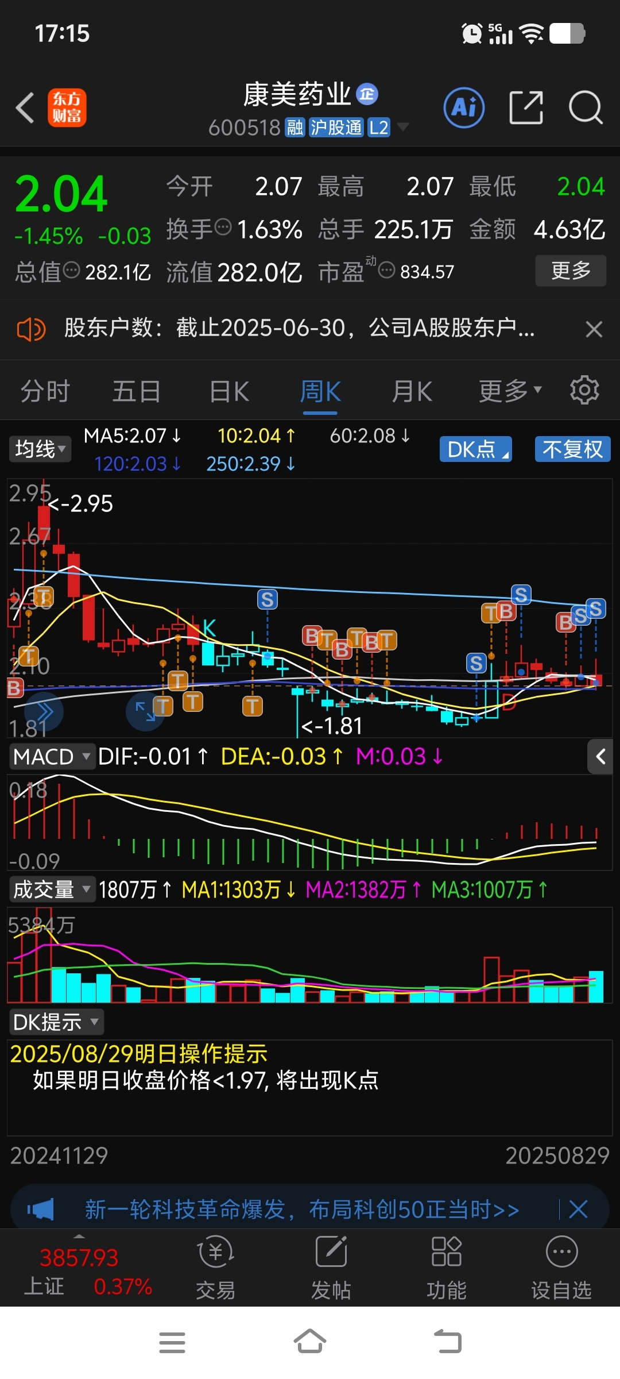This screenshot has height=1379, width=620.
Task: Open the 东方财富 logo icon
Action: 67,107
